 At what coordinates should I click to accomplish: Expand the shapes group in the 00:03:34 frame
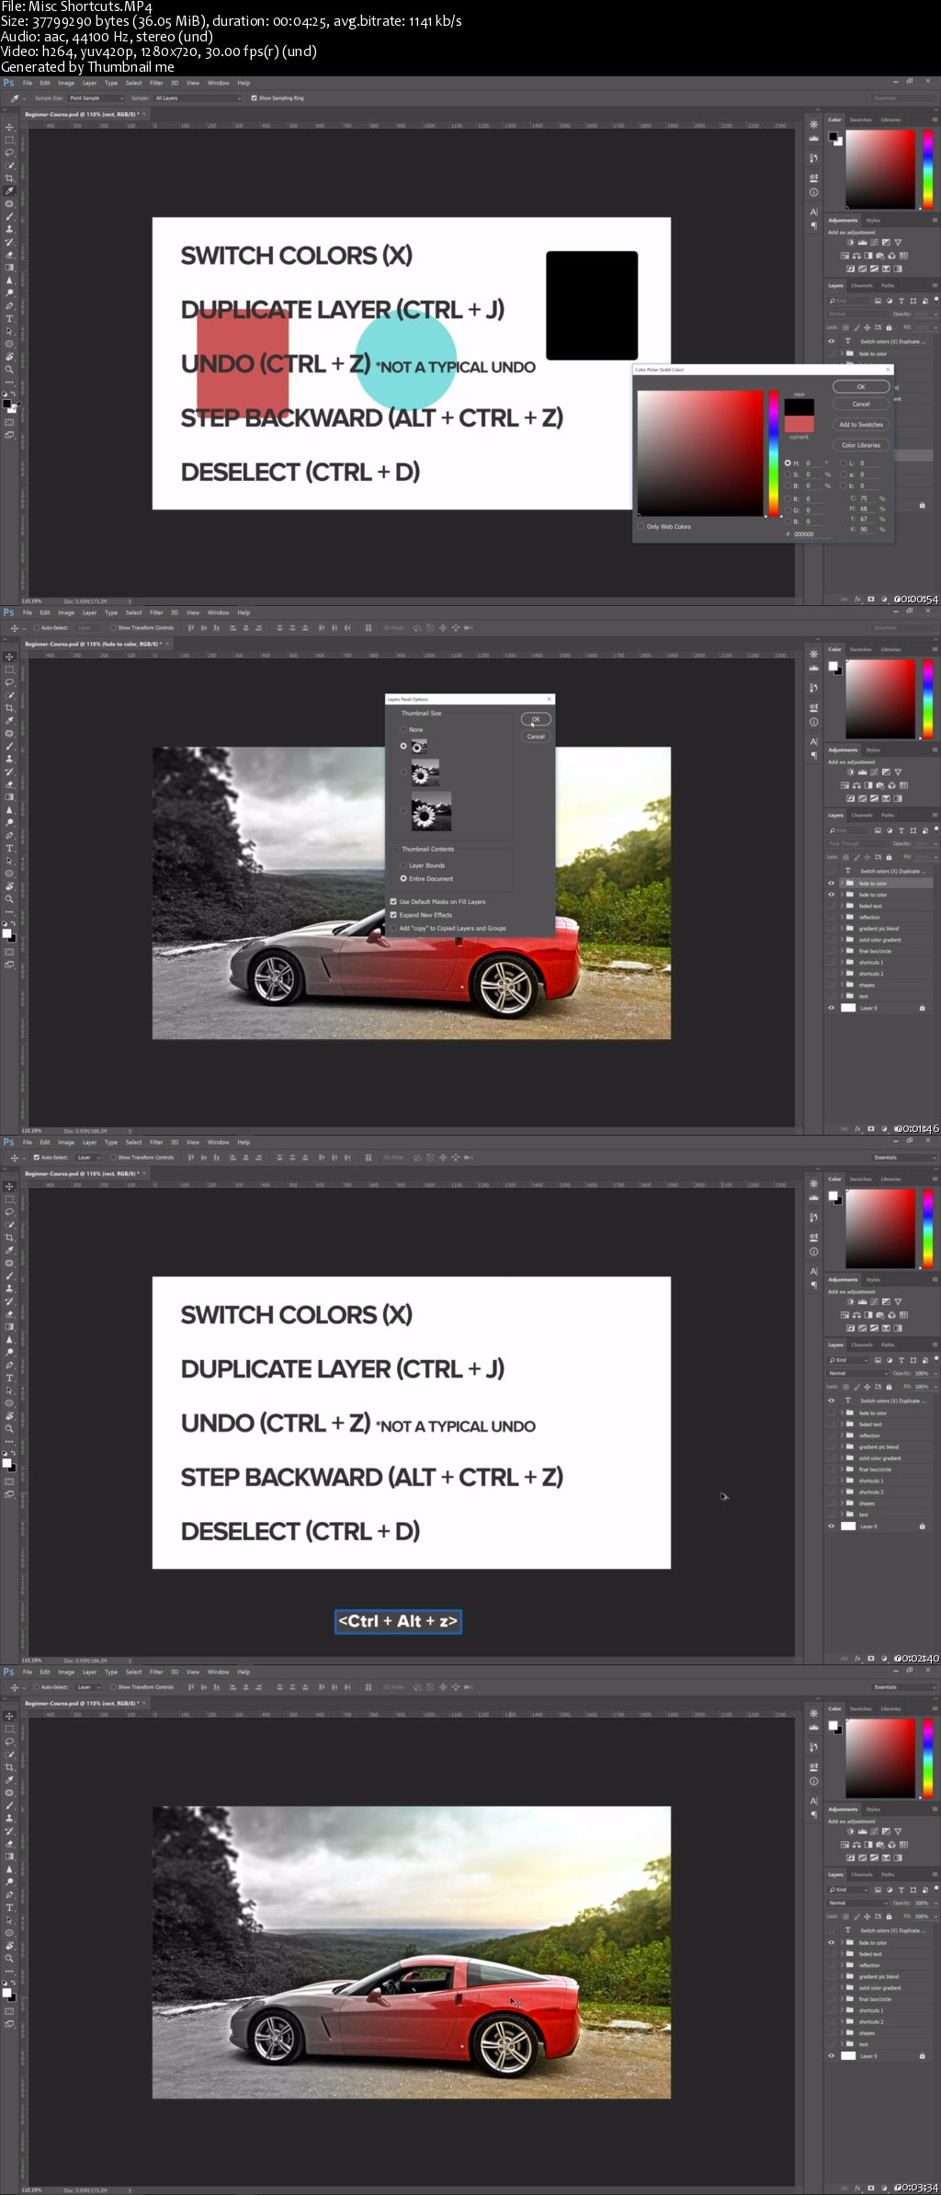[842, 2033]
